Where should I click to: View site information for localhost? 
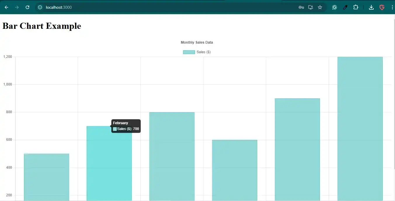tap(40, 7)
